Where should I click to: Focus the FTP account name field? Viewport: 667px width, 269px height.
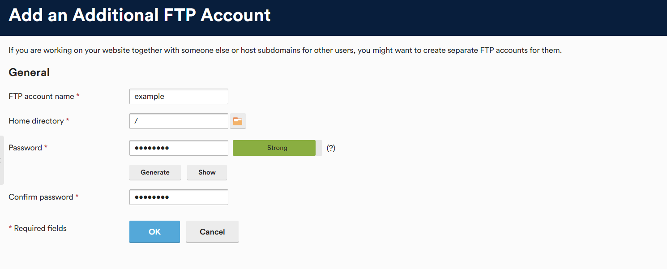[x=179, y=96]
